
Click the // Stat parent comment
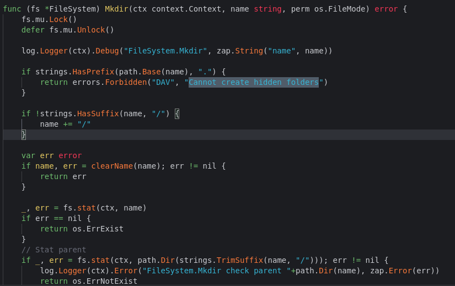pos(53,250)
